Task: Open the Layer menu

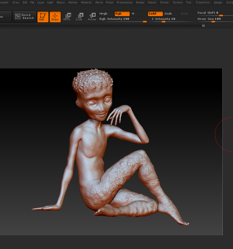Action: tap(41, 2)
